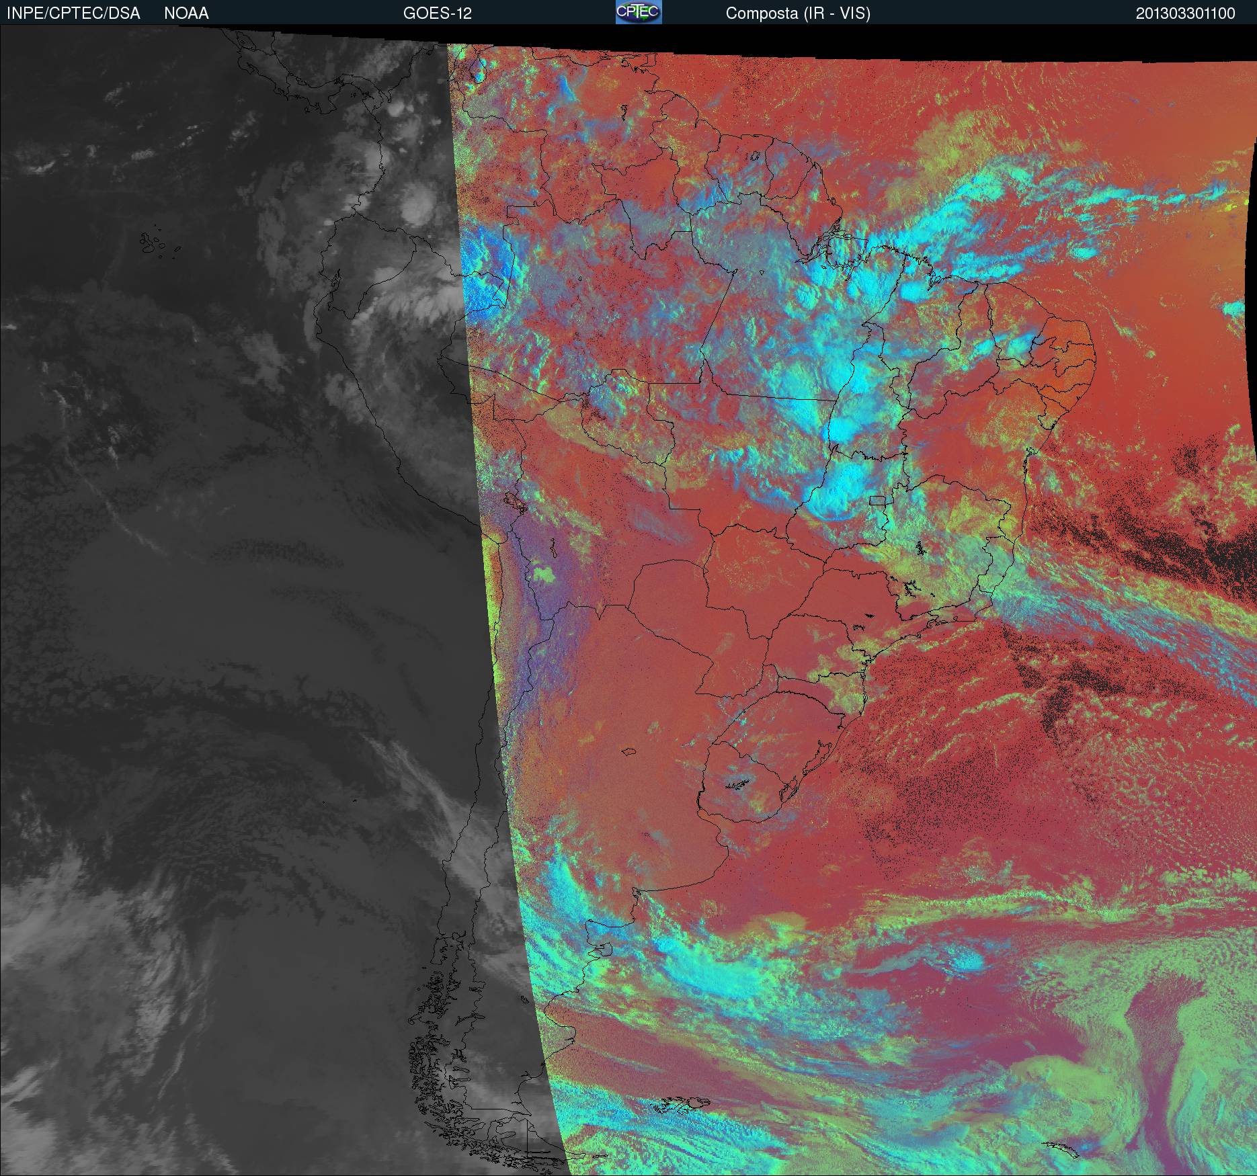Image resolution: width=1257 pixels, height=1176 pixels.
Task: Select the GOES-12 satellite label
Action: (437, 13)
